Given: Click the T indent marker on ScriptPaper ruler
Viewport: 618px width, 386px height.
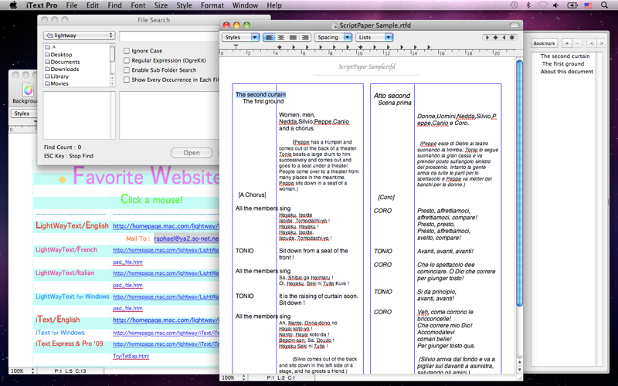Looking at the screenshot, I should click(236, 47).
